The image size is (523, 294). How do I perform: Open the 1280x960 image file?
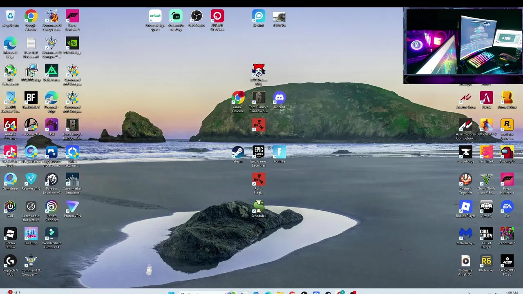(x=279, y=19)
